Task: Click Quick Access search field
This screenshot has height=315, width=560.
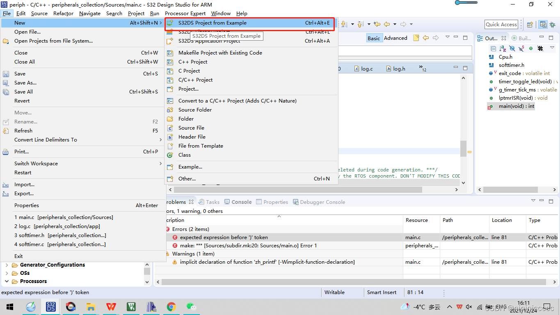Action: pos(501,24)
